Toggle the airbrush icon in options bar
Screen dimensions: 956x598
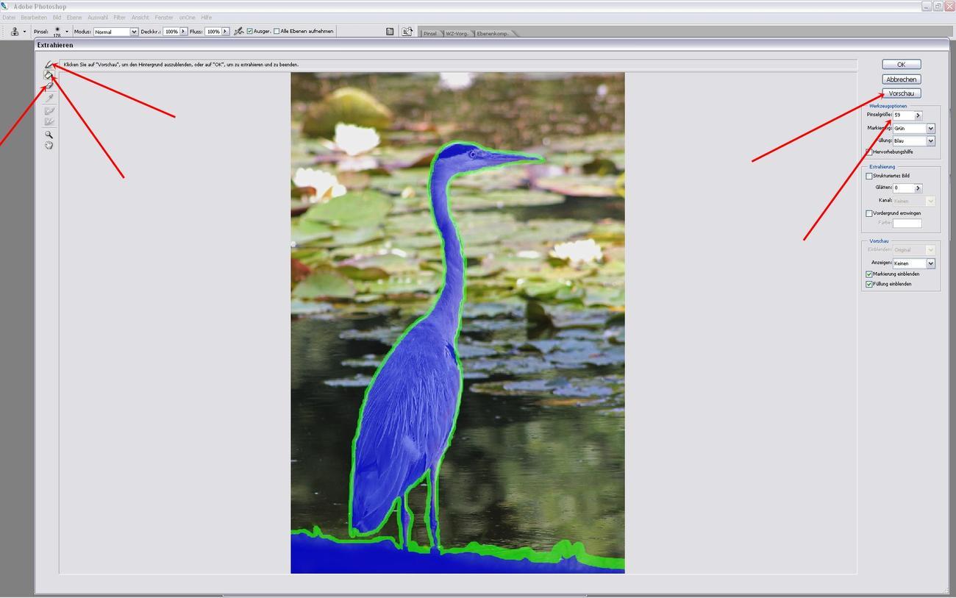[238, 32]
